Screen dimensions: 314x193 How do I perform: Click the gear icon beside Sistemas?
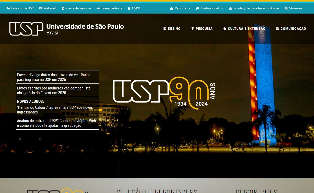coord(286,8)
